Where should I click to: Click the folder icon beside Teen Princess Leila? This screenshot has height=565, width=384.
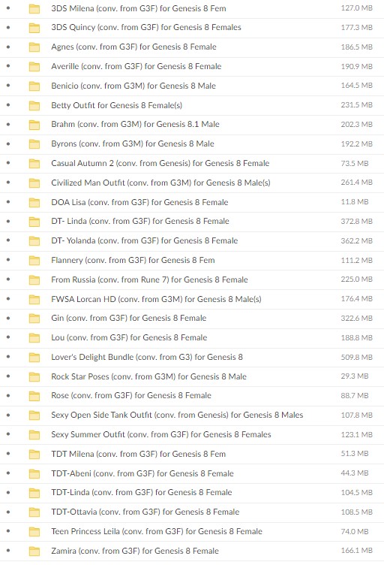[34, 532]
